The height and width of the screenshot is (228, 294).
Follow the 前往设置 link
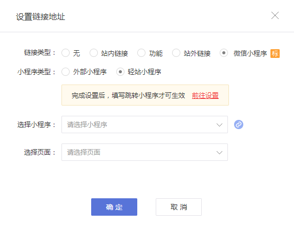205,95
